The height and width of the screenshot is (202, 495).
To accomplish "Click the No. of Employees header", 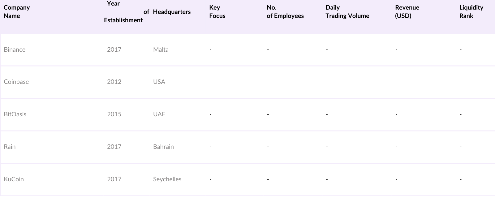I will point(285,12).
